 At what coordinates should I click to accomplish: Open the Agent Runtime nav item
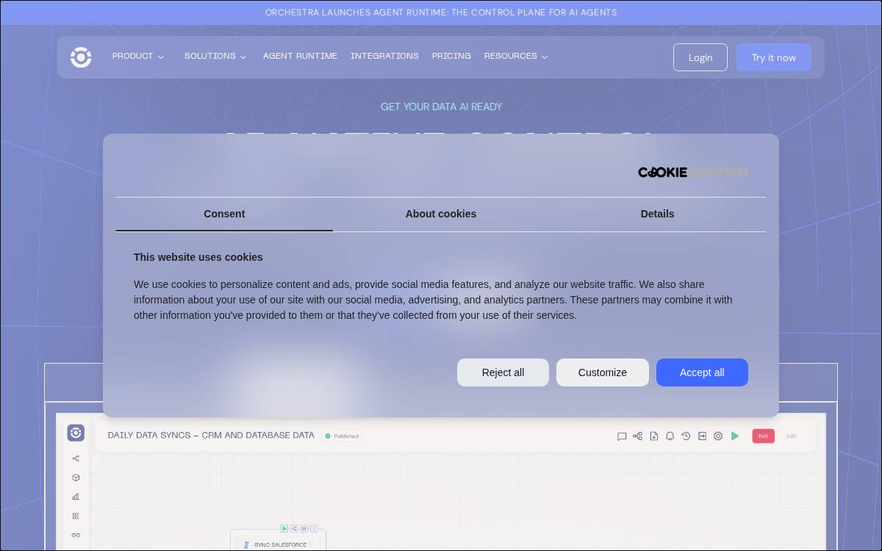pos(300,56)
